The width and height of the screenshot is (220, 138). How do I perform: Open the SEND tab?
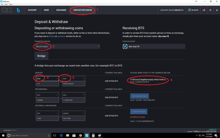(x=46, y=10)
